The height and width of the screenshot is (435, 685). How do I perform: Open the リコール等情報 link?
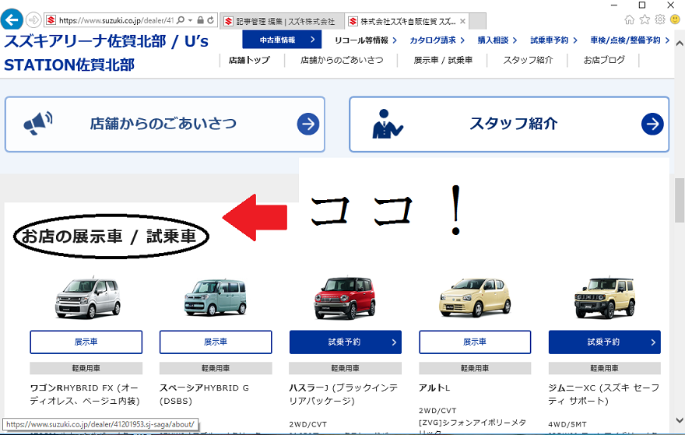(366, 40)
